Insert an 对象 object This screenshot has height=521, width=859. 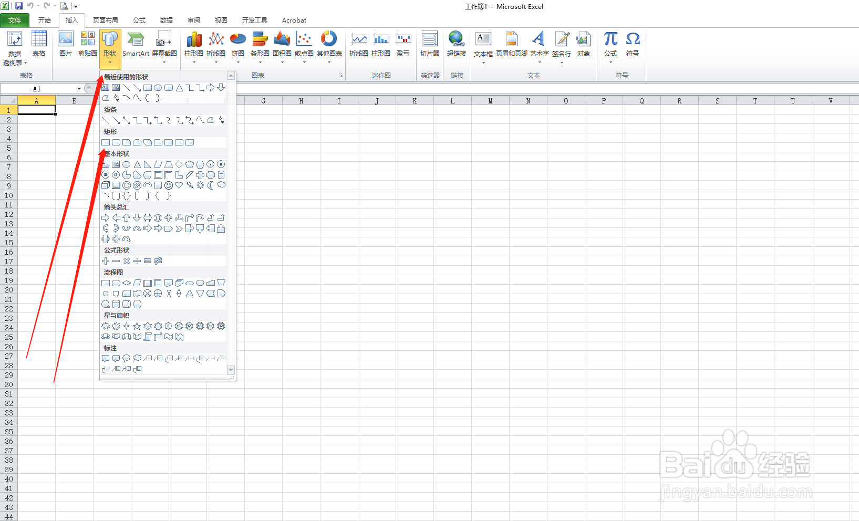click(584, 44)
